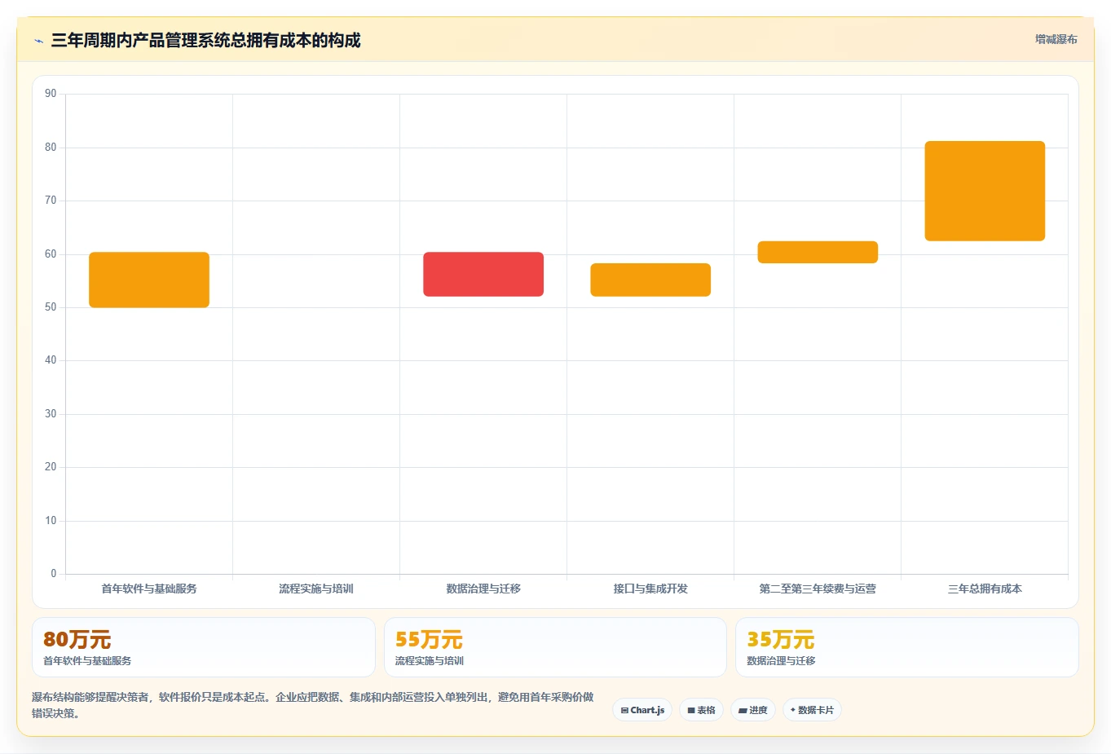Click the y-axis value 50
The width and height of the screenshot is (1111, 754).
tap(51, 307)
